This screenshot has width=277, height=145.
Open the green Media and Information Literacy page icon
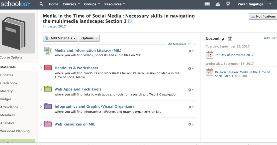click(x=48, y=51)
